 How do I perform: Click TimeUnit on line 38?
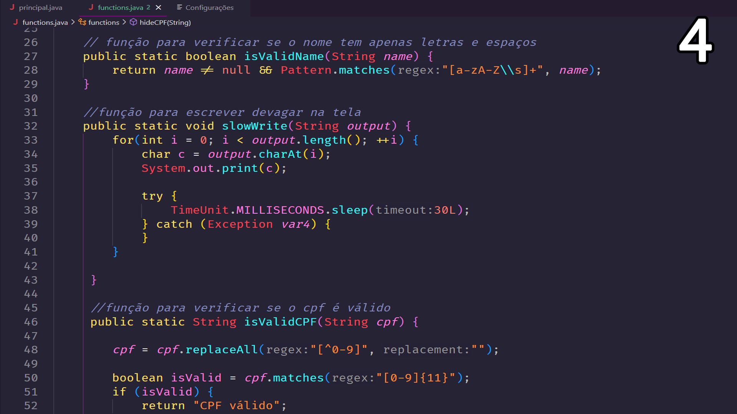tap(200, 210)
